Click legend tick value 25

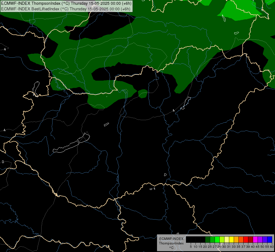click(x=210, y=247)
